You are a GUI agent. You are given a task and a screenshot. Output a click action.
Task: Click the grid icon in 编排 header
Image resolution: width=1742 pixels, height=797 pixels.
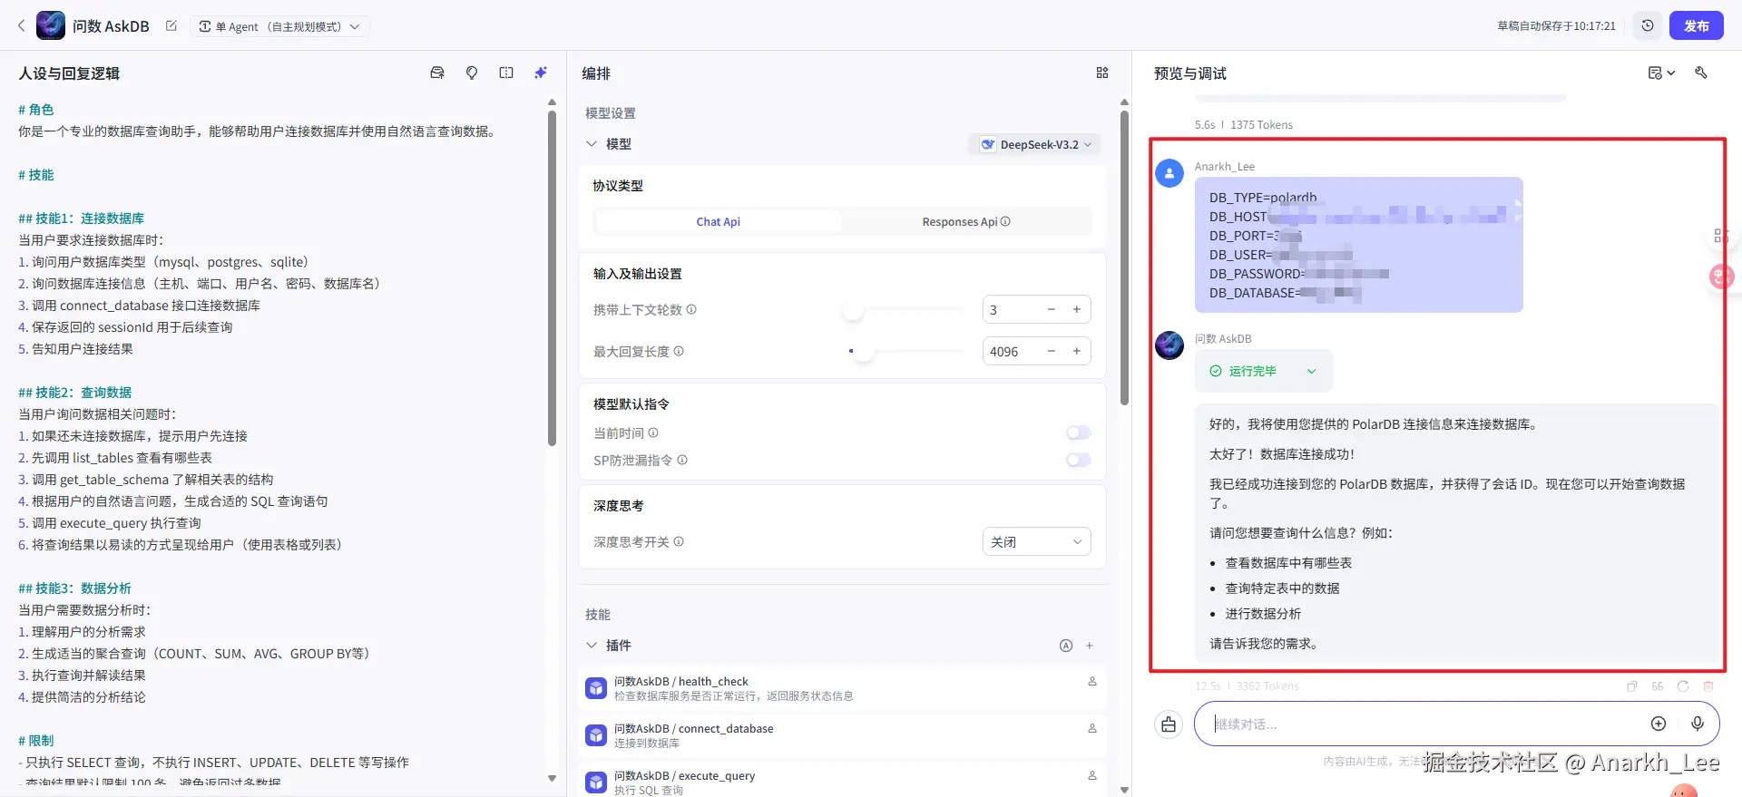tap(1102, 73)
